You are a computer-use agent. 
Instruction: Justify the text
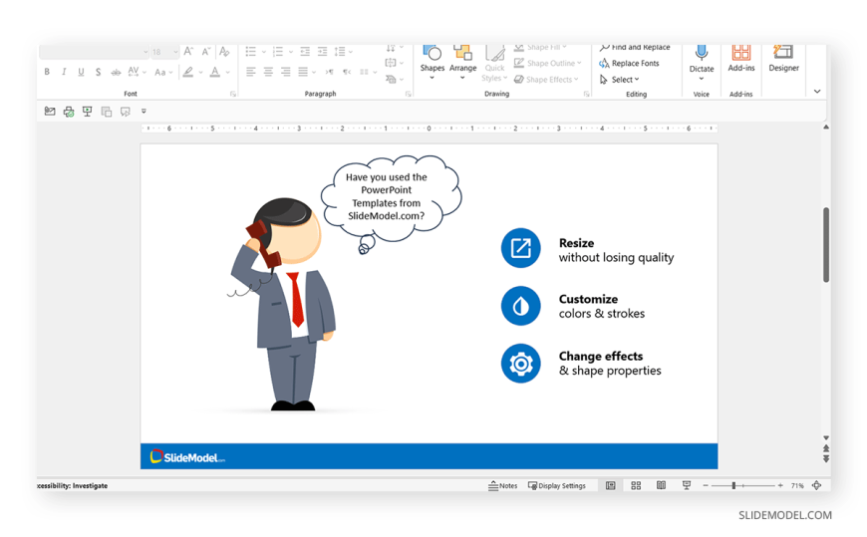pos(303,72)
